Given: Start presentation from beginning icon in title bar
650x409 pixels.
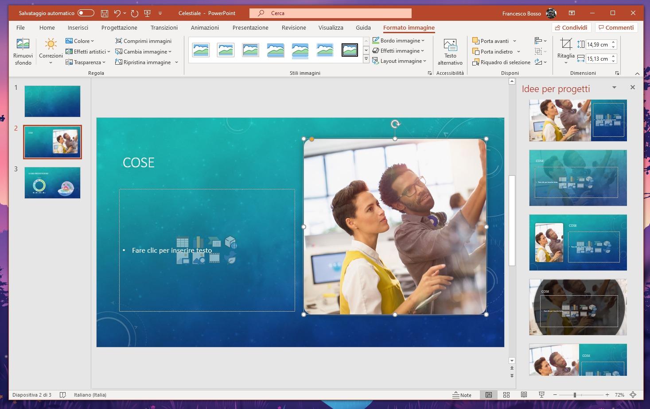Looking at the screenshot, I should (x=148, y=13).
